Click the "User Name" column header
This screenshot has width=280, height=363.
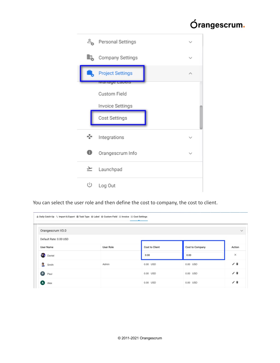47,247
